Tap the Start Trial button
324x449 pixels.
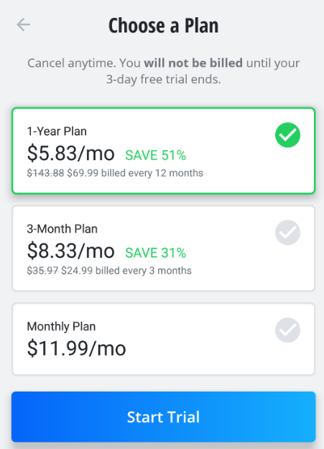click(x=164, y=417)
